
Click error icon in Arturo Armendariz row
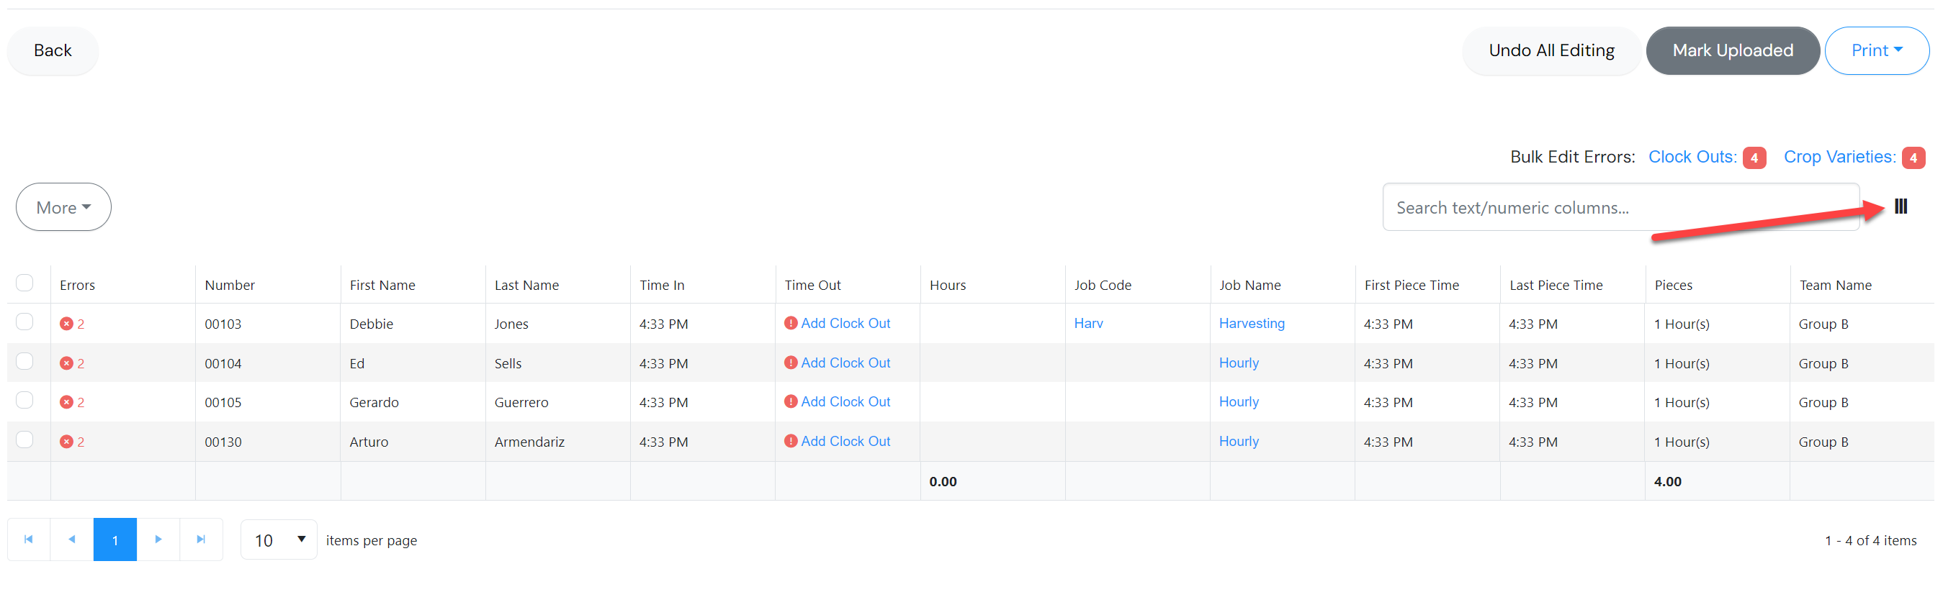[x=66, y=442]
